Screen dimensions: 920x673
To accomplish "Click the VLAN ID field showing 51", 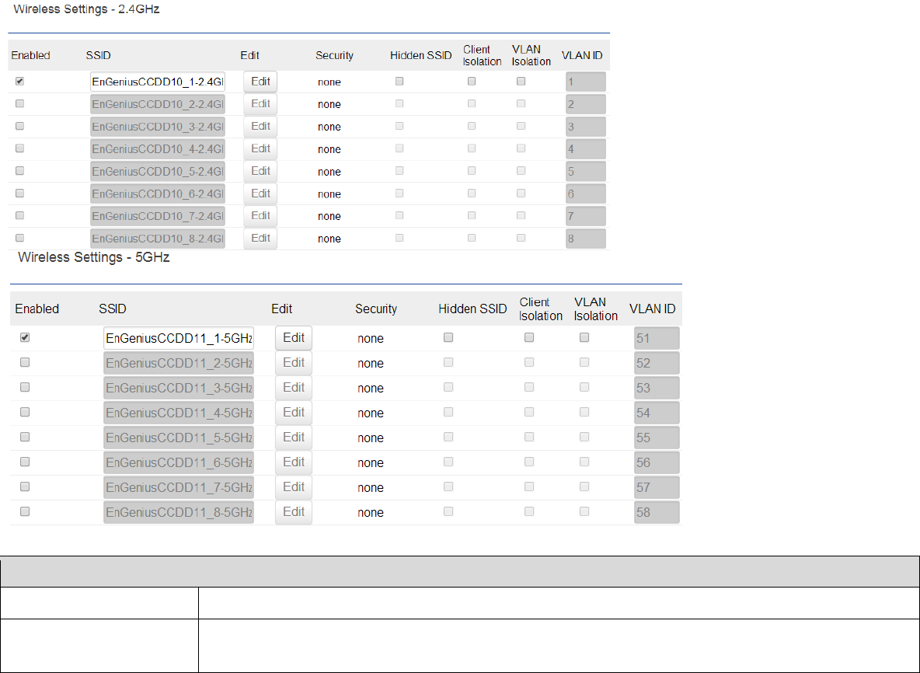I will (x=657, y=339).
